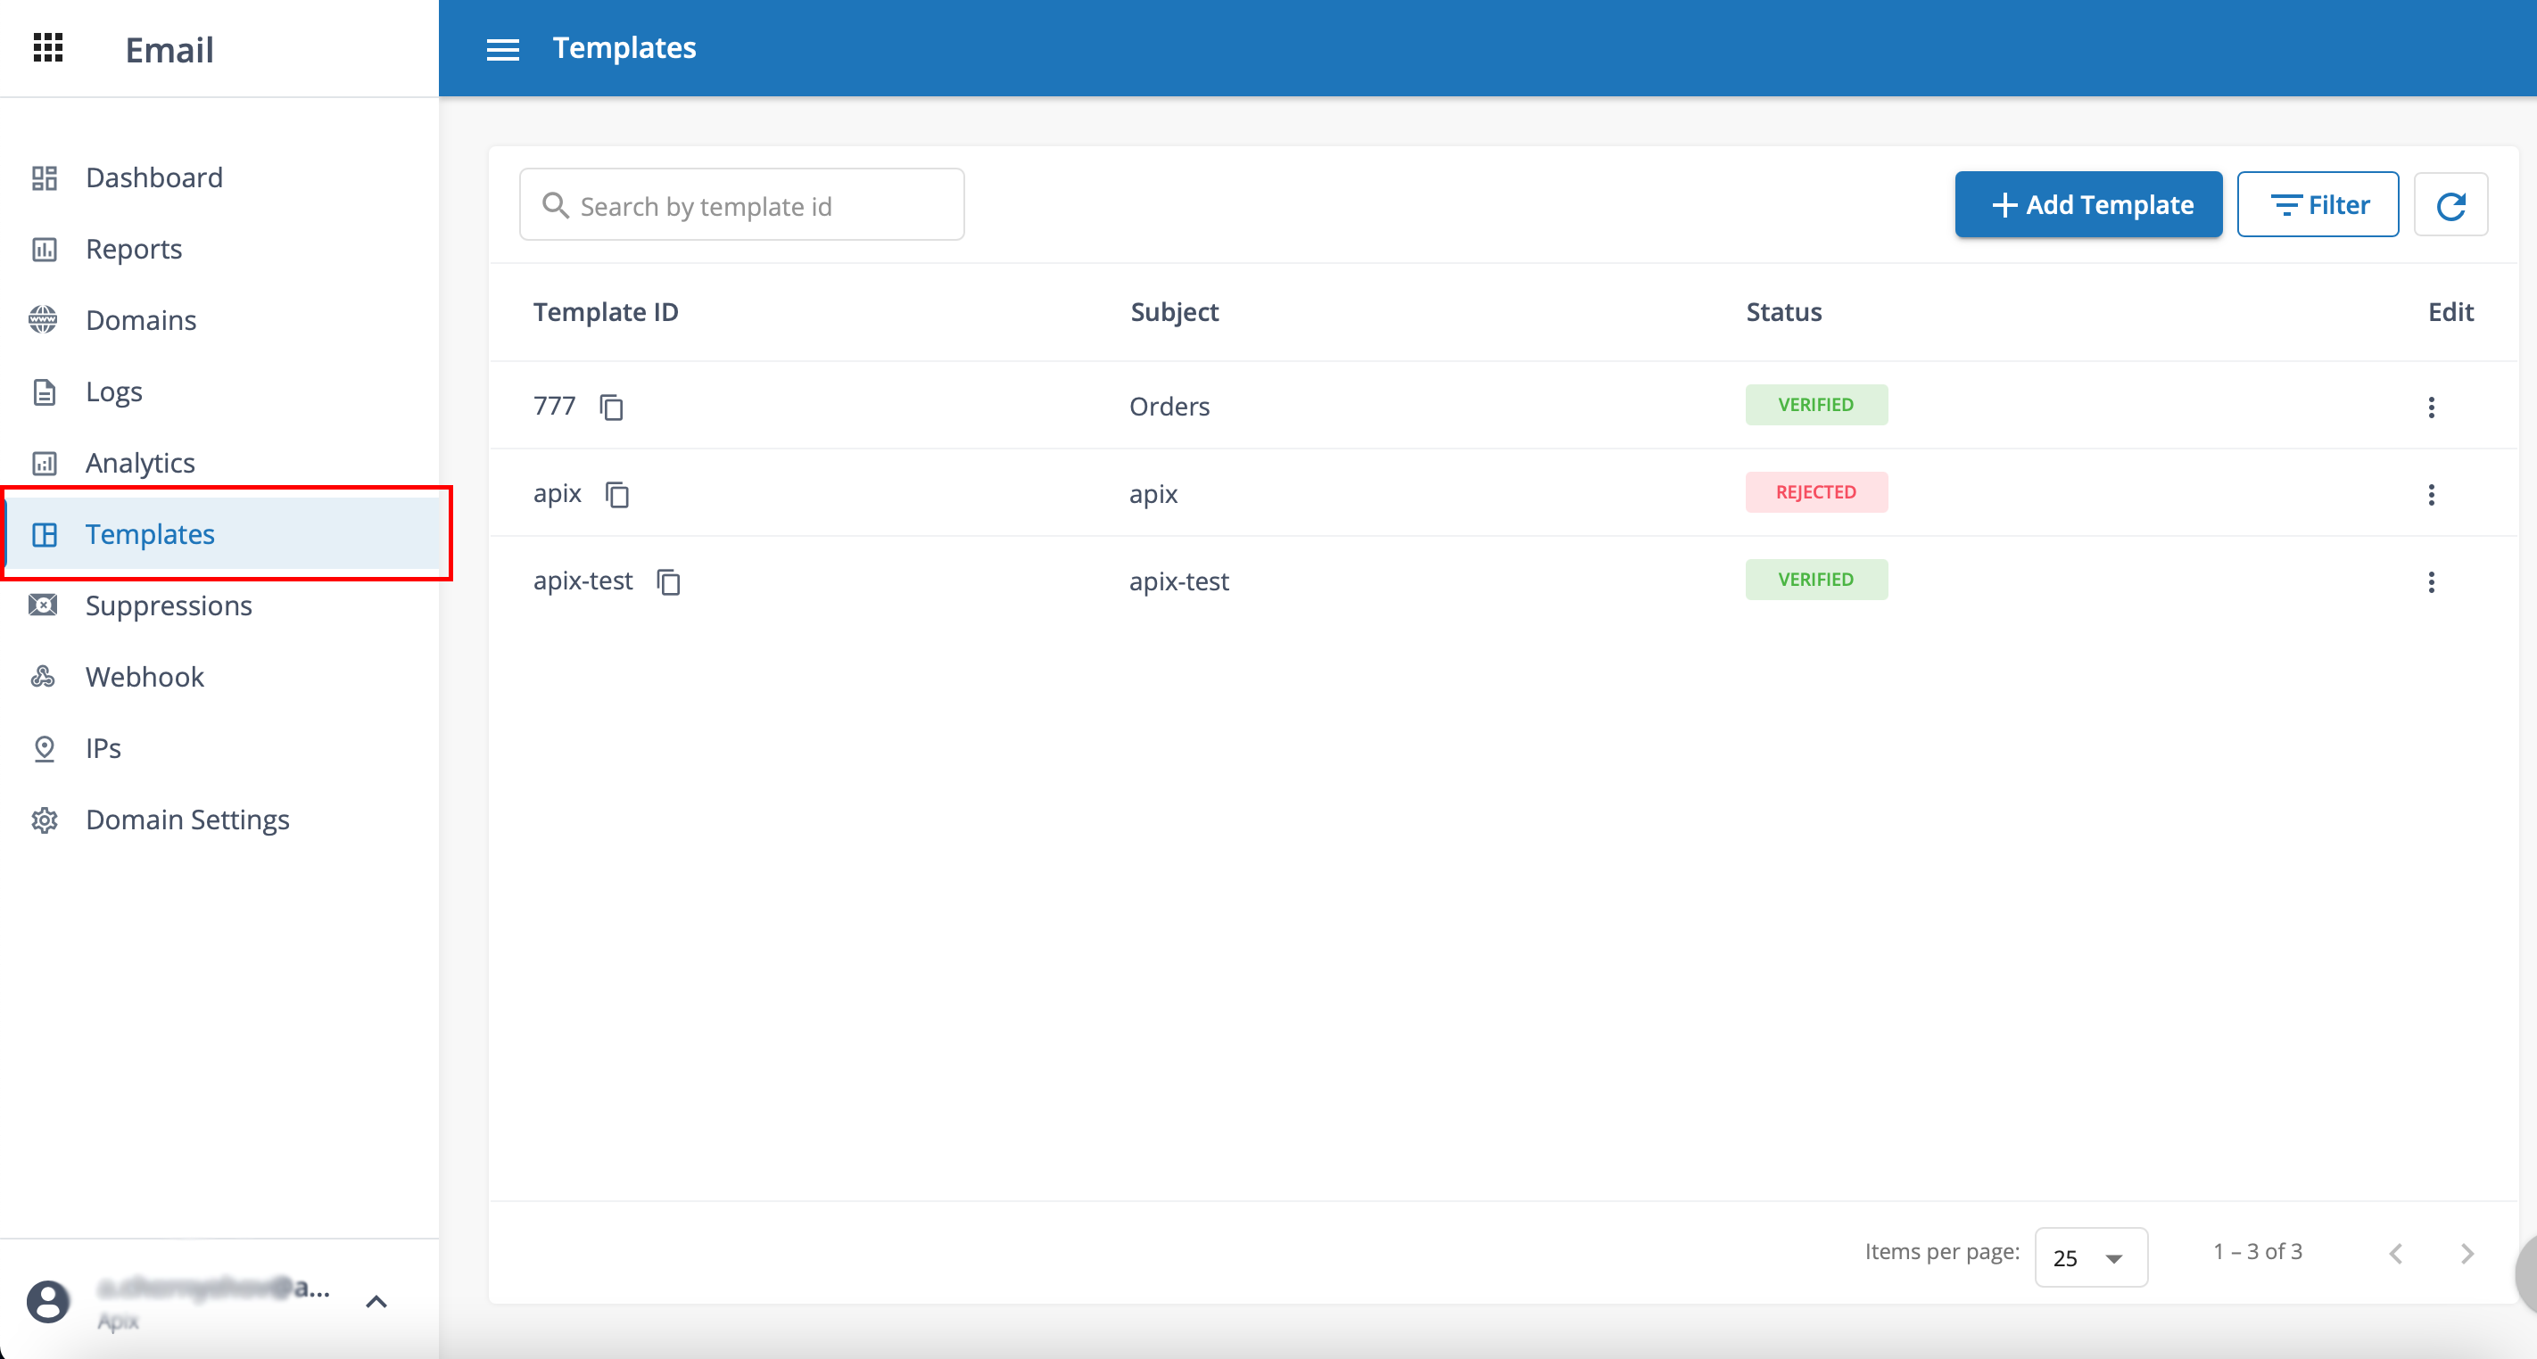Click the Dashboard sidebar icon
This screenshot has height=1359, width=2537.
tap(47, 177)
